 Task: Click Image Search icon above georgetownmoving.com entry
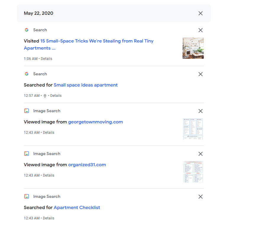[27, 111]
